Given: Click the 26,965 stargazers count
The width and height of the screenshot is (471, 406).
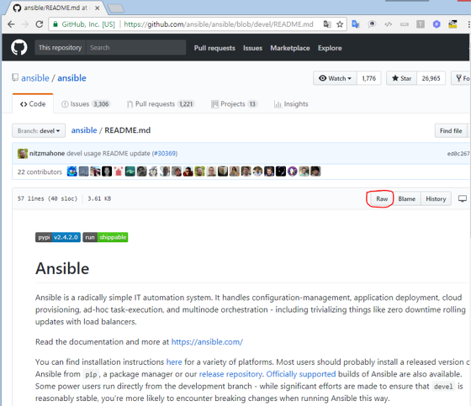Looking at the screenshot, I should point(431,78).
